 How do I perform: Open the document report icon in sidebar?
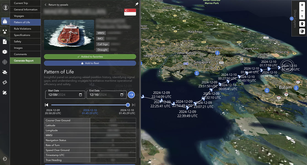click(5, 42)
